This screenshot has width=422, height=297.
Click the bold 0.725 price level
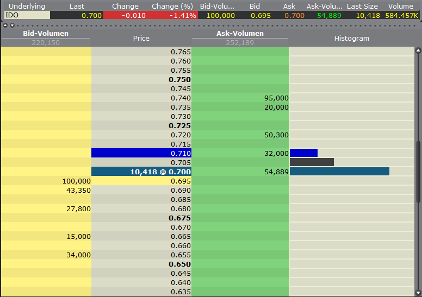click(180, 126)
